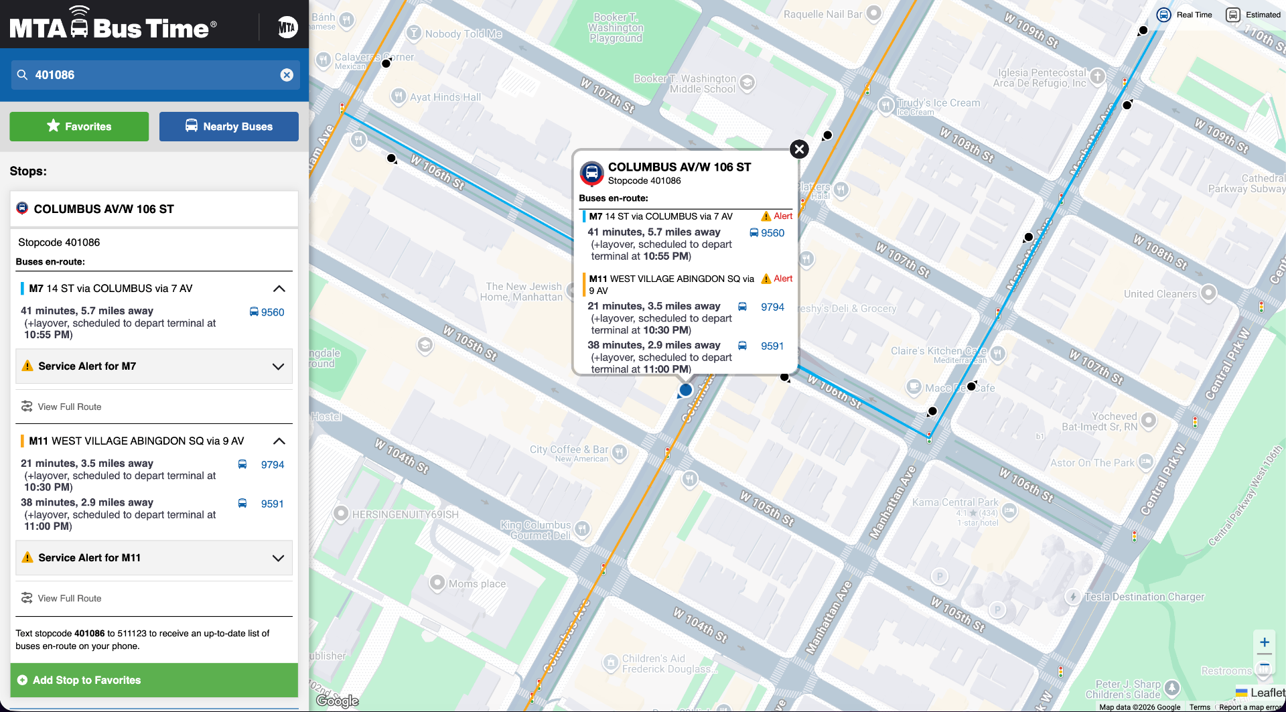The height and width of the screenshot is (712, 1286).
Task: Click King Columbus Gourmet Deli pin
Action: [x=582, y=529]
